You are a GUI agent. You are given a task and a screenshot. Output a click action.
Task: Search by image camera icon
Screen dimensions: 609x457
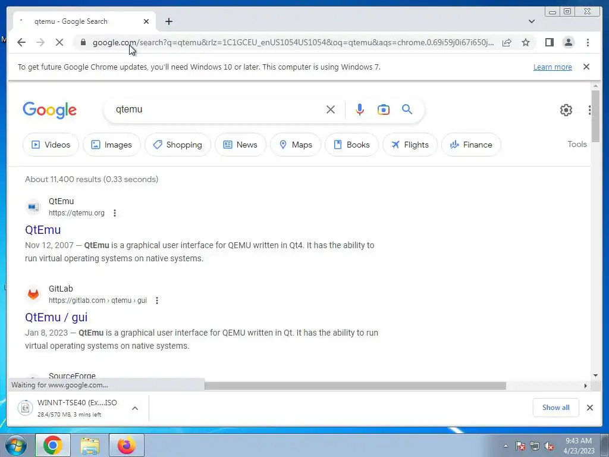tap(384, 109)
